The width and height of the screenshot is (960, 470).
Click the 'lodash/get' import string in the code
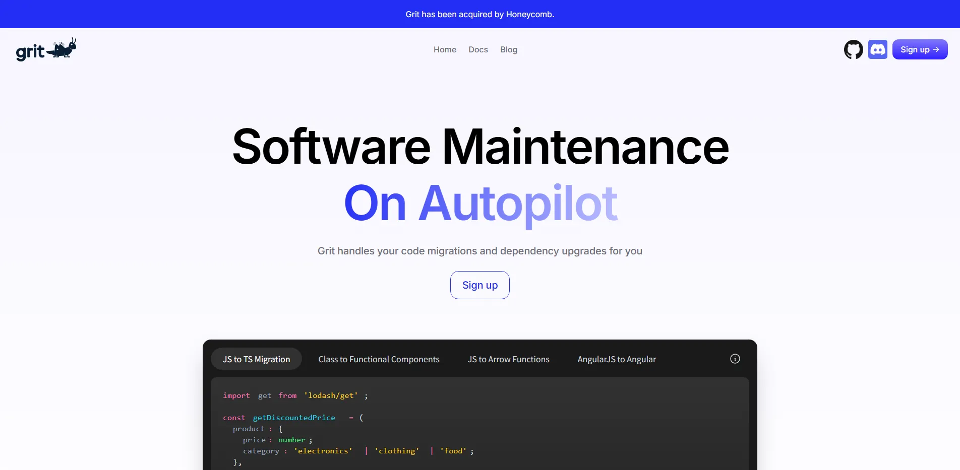click(331, 395)
